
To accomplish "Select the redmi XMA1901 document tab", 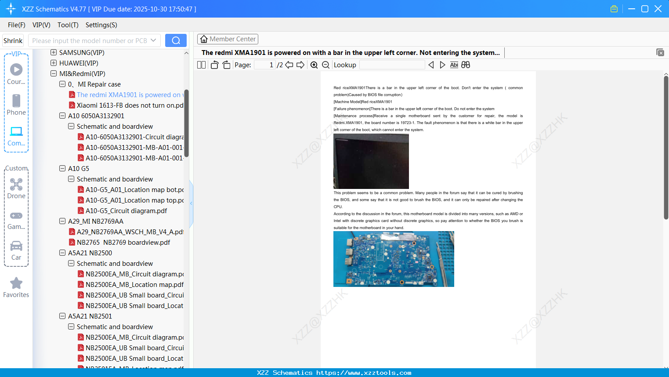I will (351, 53).
